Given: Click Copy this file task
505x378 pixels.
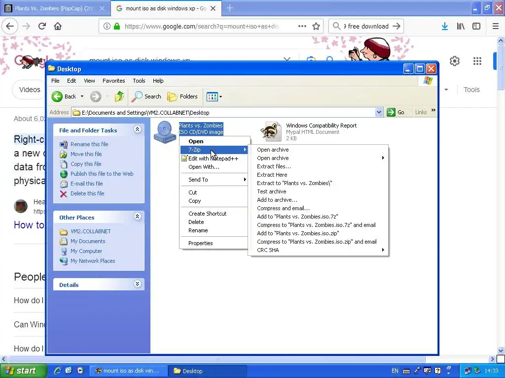Looking at the screenshot, I should [x=86, y=164].
